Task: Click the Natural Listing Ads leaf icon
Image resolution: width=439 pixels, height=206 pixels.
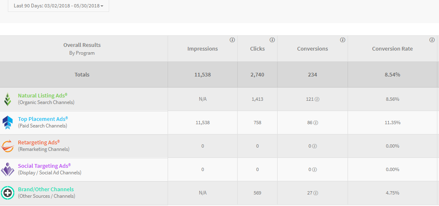Action: coord(7,99)
